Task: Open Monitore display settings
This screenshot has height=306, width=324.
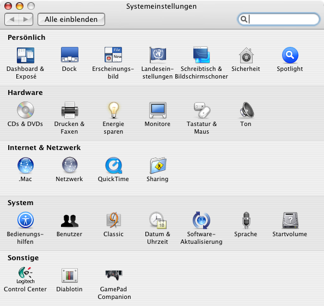Action: (158, 110)
